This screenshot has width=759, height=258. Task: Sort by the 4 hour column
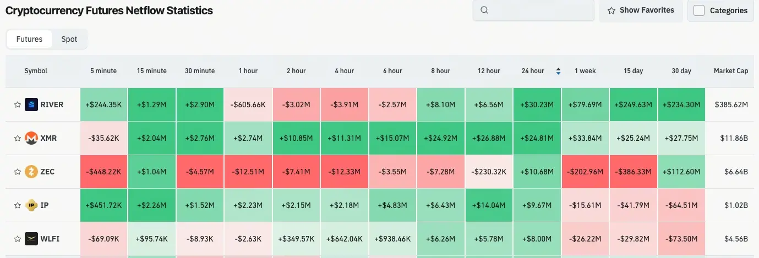pos(344,71)
